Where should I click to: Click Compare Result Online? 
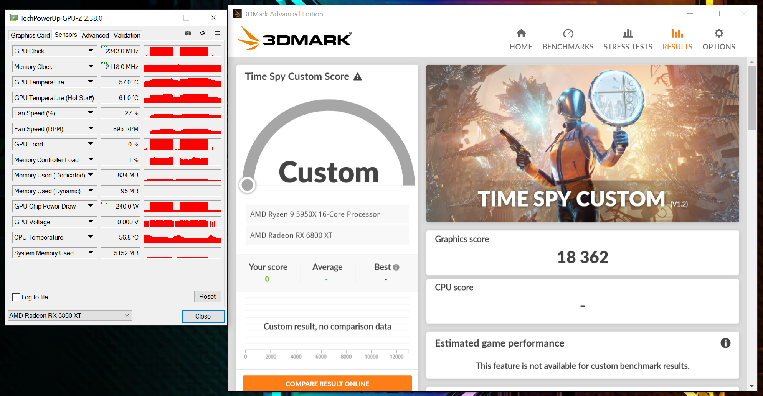(x=327, y=383)
